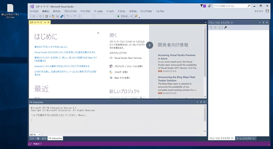Click Solution Explorer's Back icon
This screenshot has width=273, height=149.
211,28
